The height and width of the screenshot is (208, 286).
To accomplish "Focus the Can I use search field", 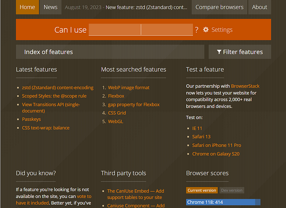I will (141, 29).
